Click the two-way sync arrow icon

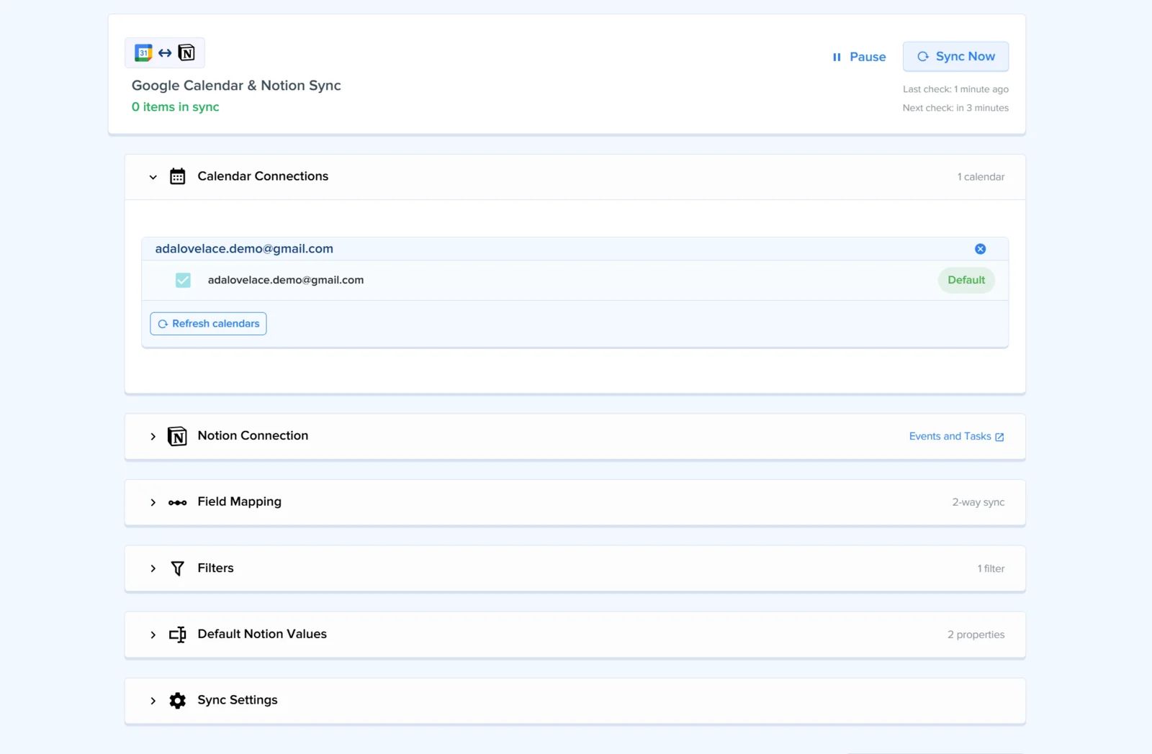(165, 53)
